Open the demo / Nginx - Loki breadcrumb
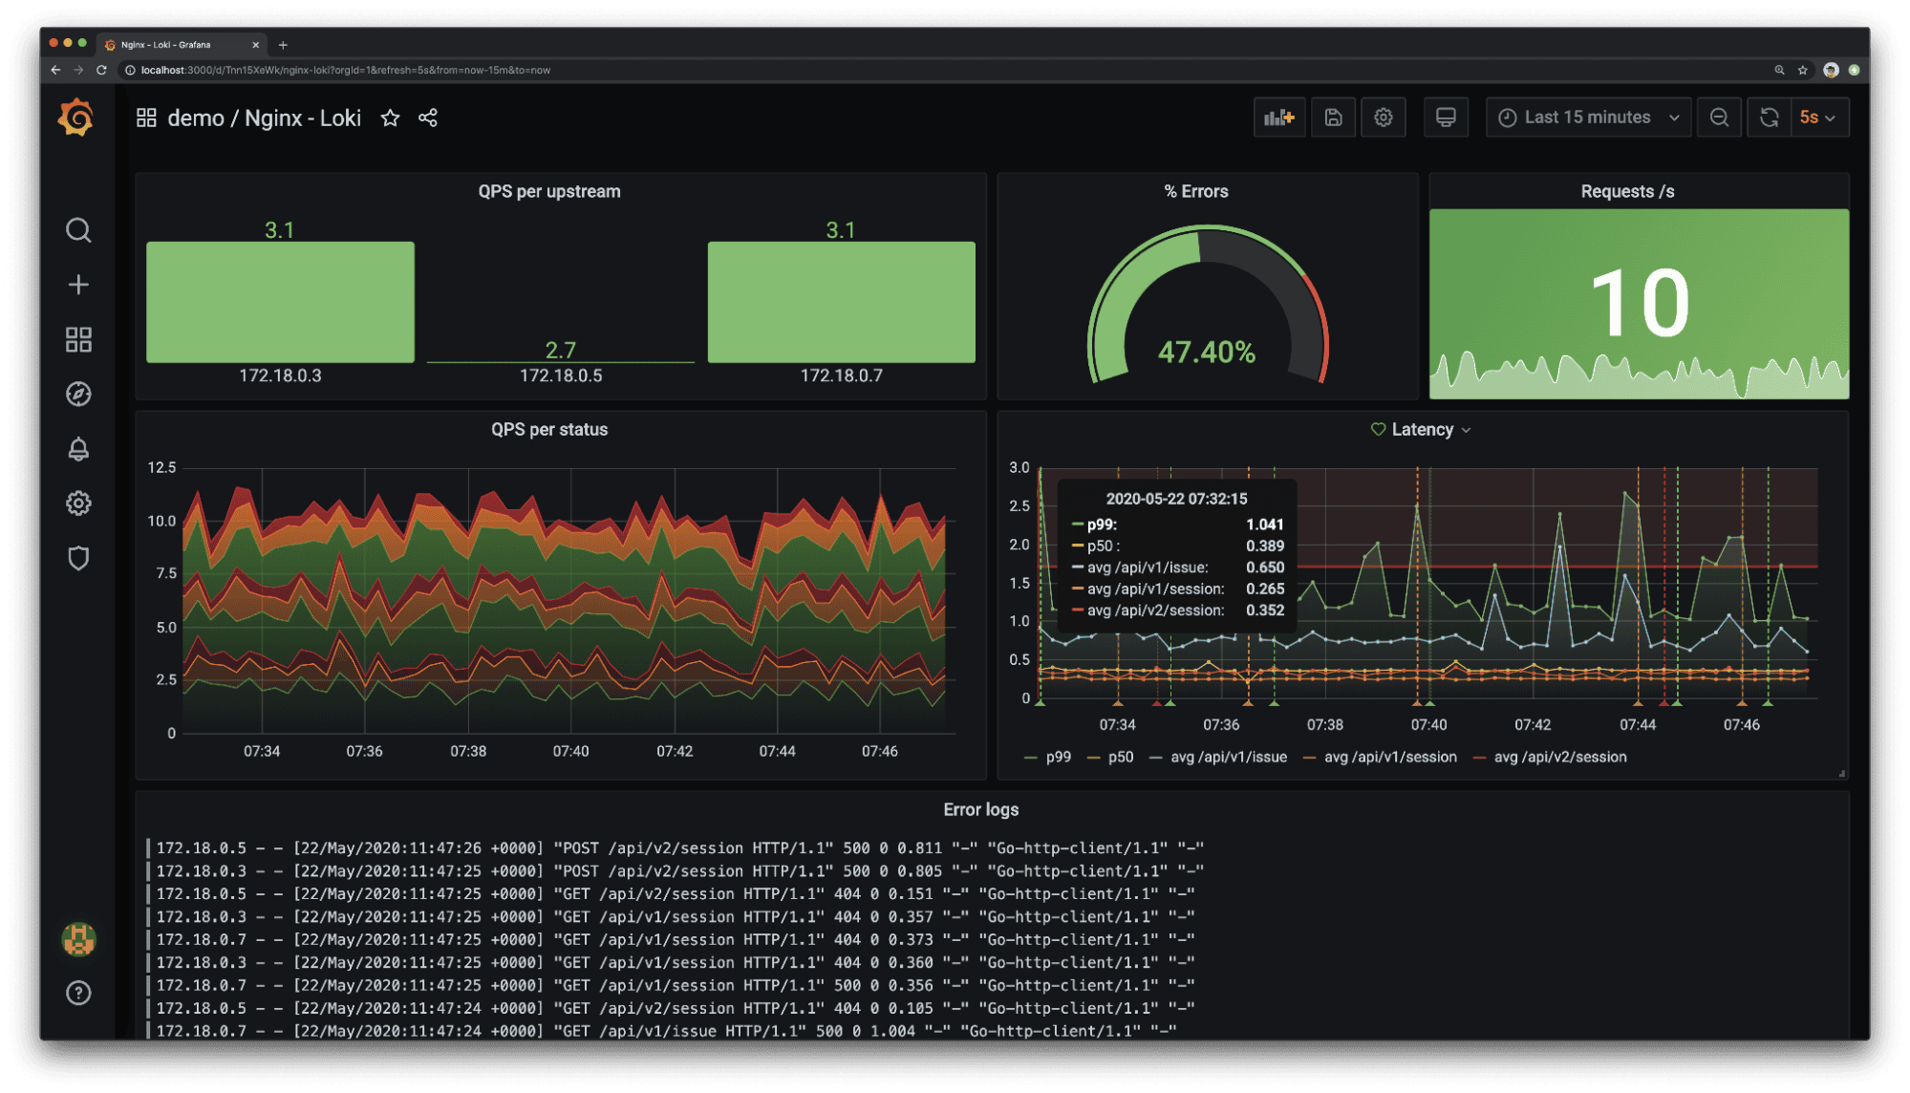Image resolution: width=1910 pixels, height=1093 pixels. [265, 118]
